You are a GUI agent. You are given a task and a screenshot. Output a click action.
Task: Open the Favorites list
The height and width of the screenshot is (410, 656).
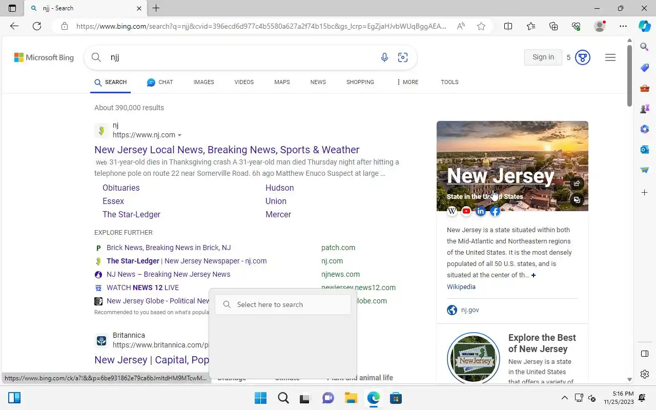[x=531, y=26]
